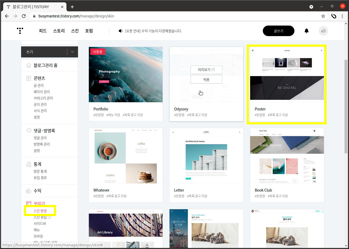Reload the page
The image size is (349, 249).
[24, 16]
